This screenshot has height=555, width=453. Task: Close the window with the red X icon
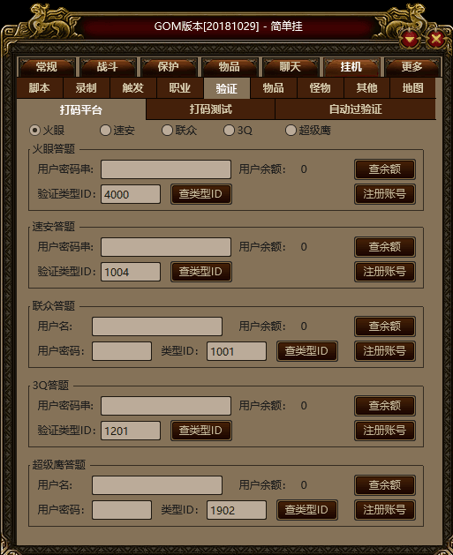[436, 39]
